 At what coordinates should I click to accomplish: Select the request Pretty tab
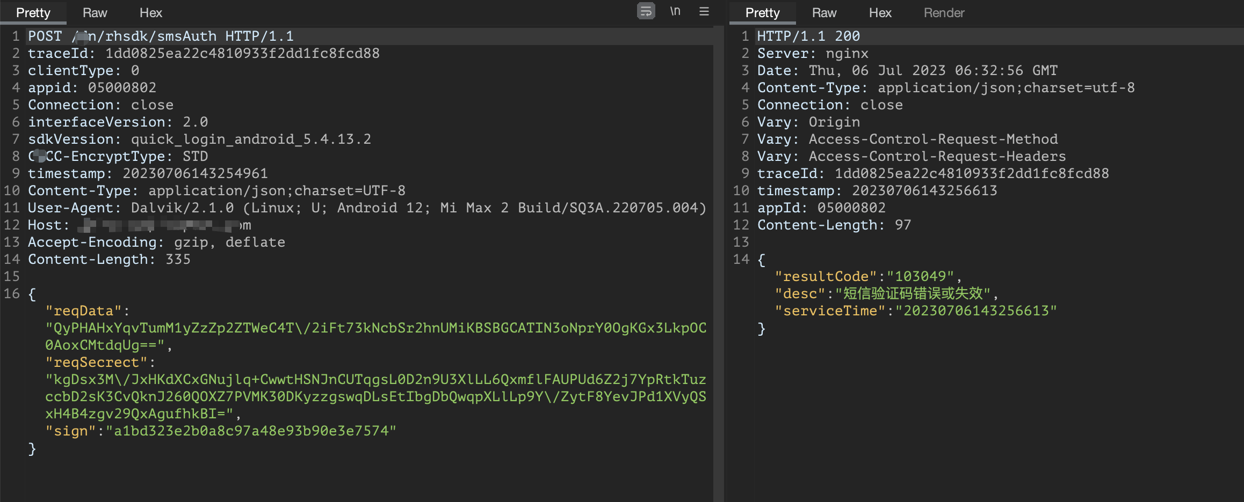pos(33,13)
